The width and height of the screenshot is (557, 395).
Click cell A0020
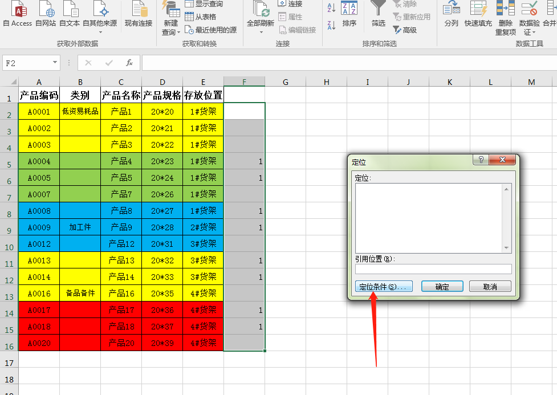pyautogui.click(x=39, y=343)
